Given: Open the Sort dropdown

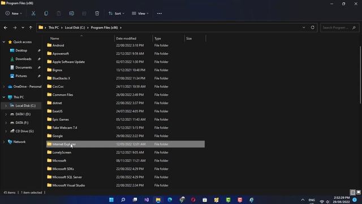Looking at the screenshot, I should [x=117, y=14].
